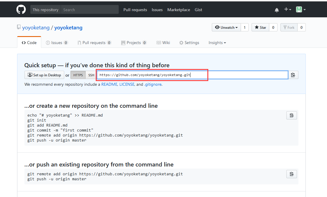Copy the quick setup clone URL
This screenshot has width=327, height=197.
coord(293,75)
